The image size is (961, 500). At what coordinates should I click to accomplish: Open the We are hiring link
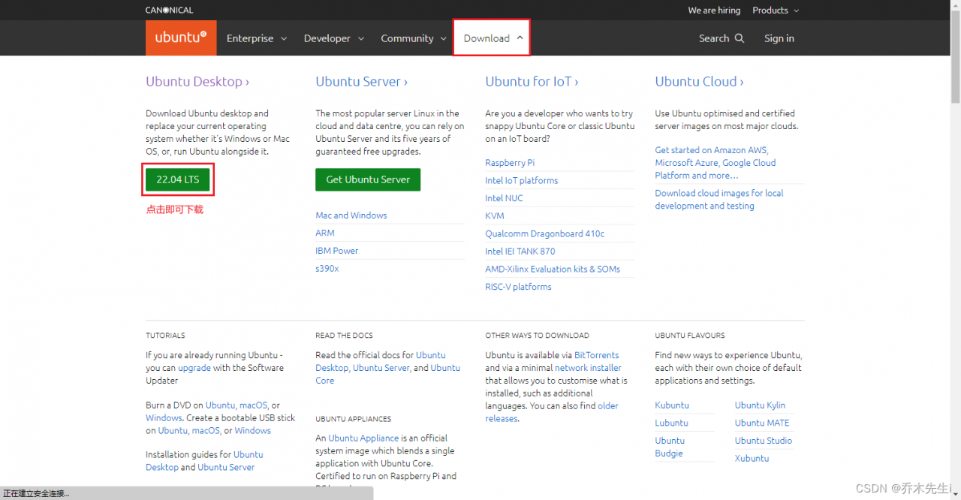(714, 11)
